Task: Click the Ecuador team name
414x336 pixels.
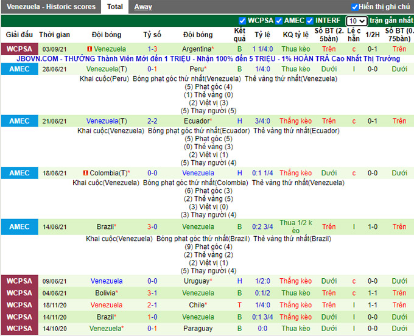Action: click(x=197, y=121)
